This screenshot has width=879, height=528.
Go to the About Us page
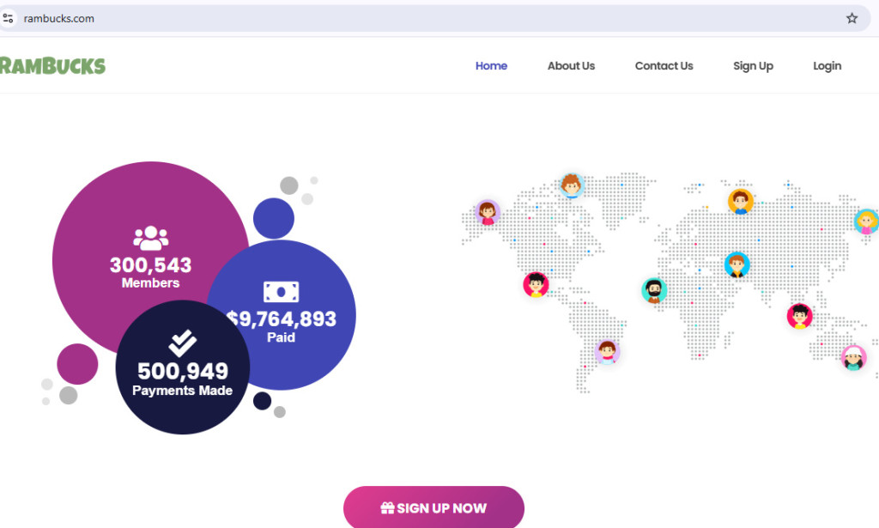(571, 66)
